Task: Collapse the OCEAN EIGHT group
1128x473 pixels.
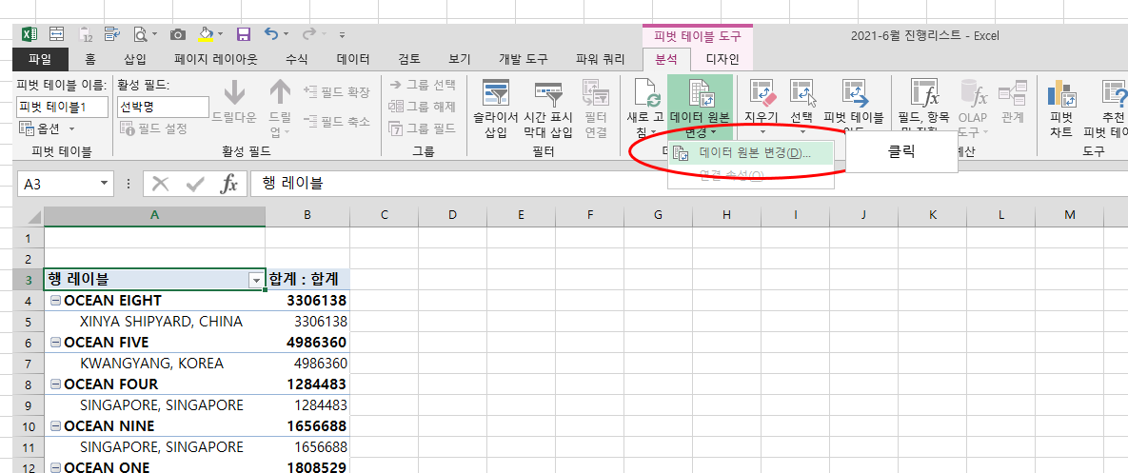Action: pos(55,301)
